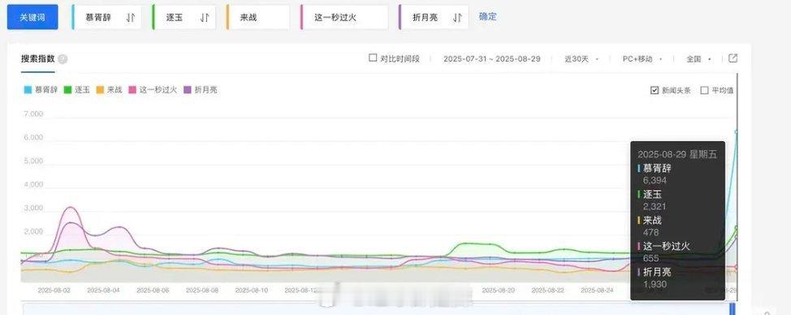The width and height of the screenshot is (791, 315).
Task: Toggle 慕胥辞 series in chart legend
Action: point(41,90)
